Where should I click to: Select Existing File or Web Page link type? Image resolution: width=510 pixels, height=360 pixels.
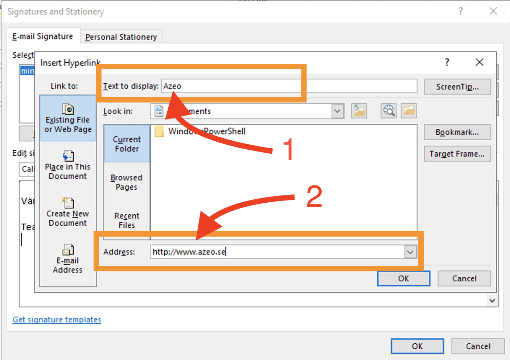pos(68,118)
